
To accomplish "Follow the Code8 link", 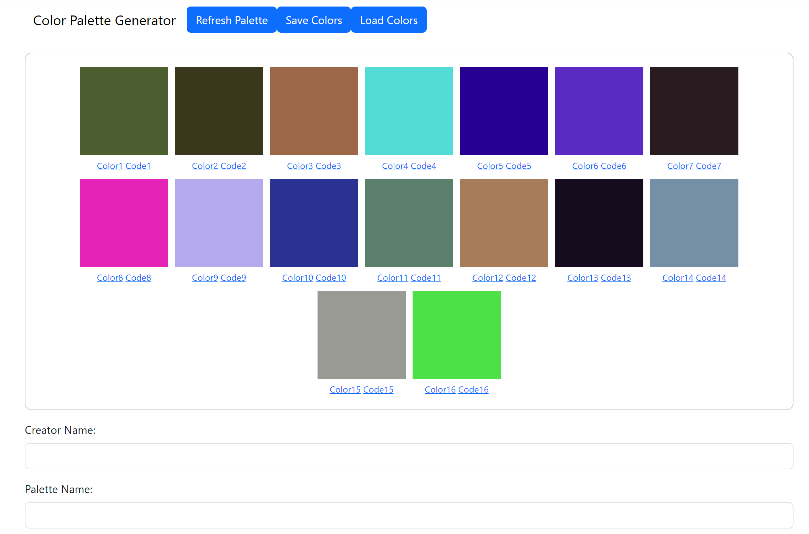I will (138, 278).
